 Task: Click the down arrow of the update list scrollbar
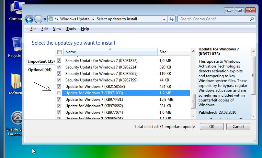[193, 116]
